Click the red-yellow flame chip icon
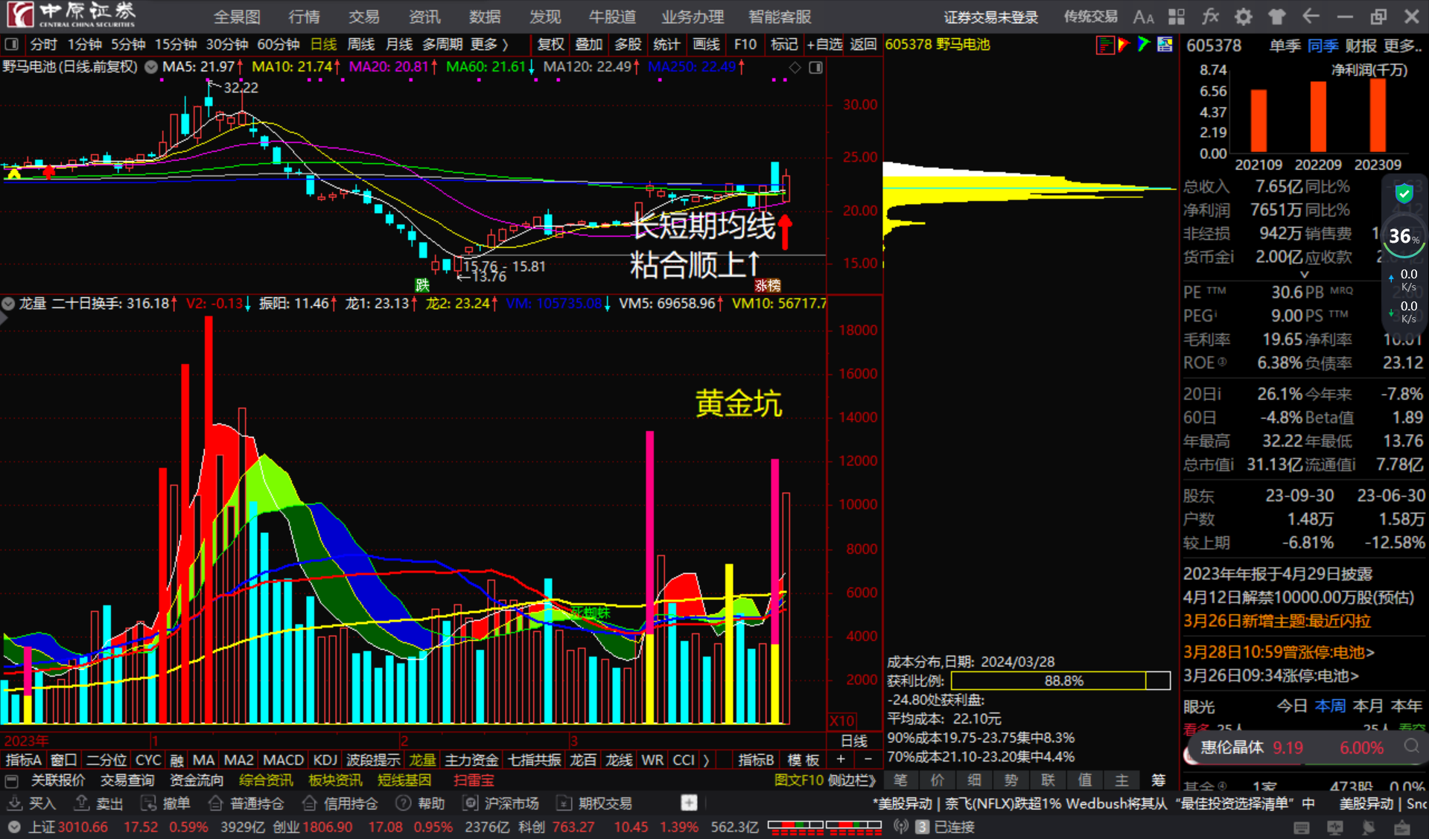This screenshot has width=1429, height=839. click(x=1124, y=45)
